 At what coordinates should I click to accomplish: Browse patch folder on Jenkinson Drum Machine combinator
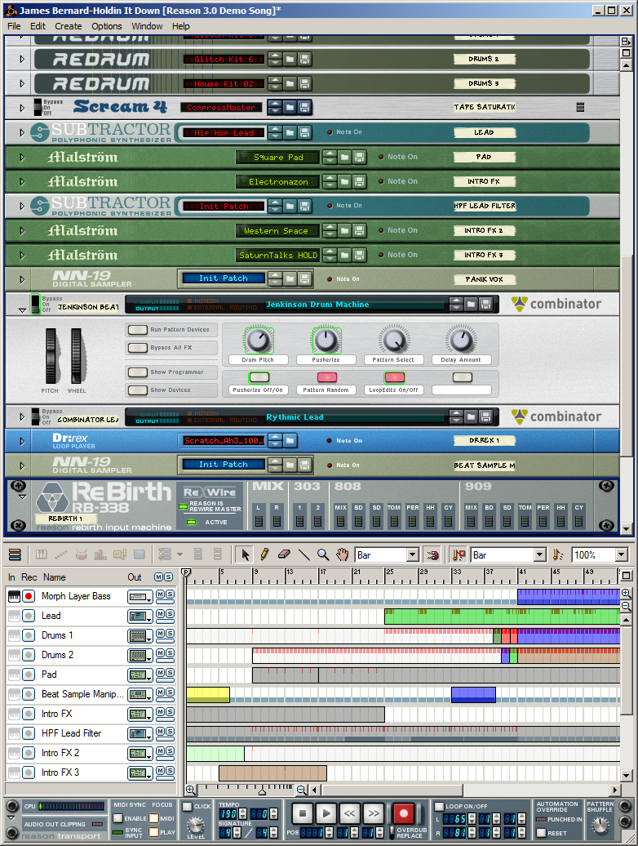coord(471,305)
